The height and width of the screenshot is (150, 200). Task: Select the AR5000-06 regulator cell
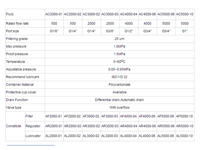[166, 126]
